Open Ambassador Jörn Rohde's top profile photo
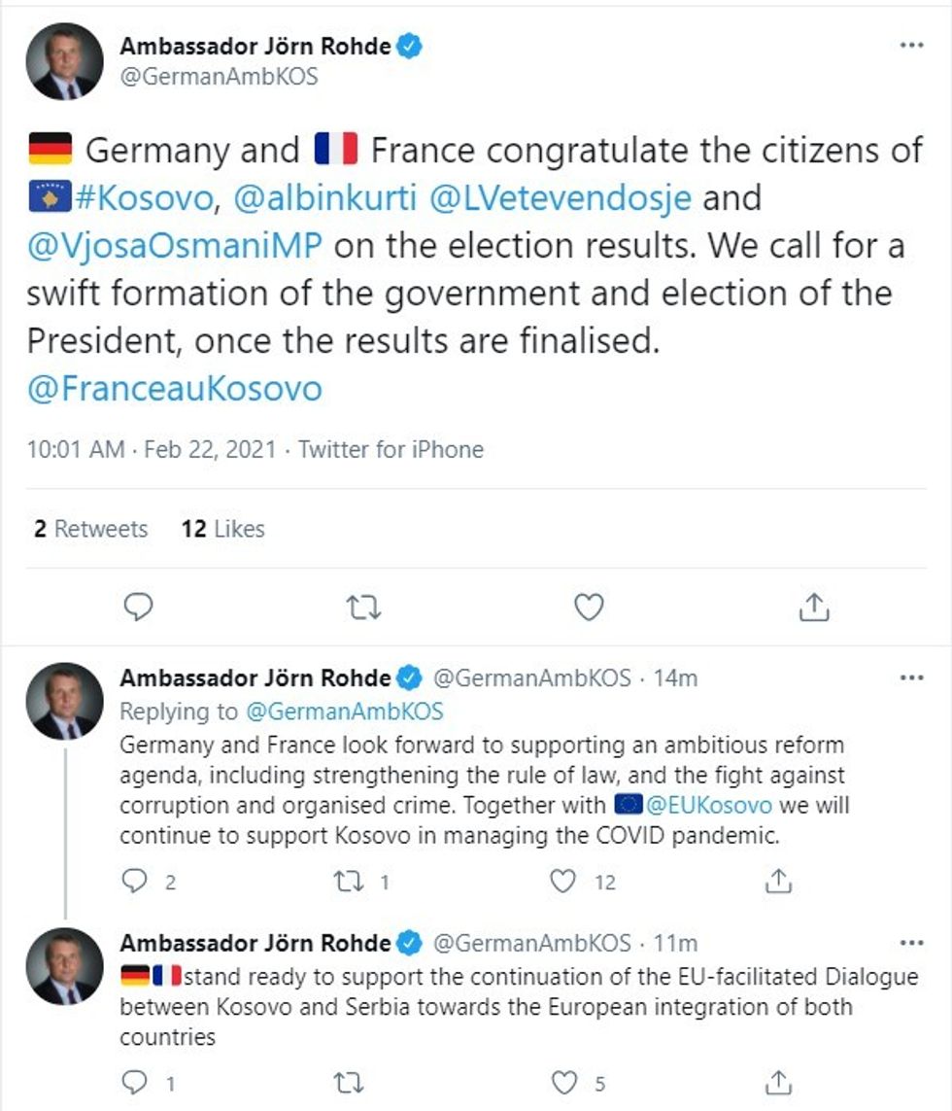Image resolution: width=952 pixels, height=1111 pixels. (64, 60)
